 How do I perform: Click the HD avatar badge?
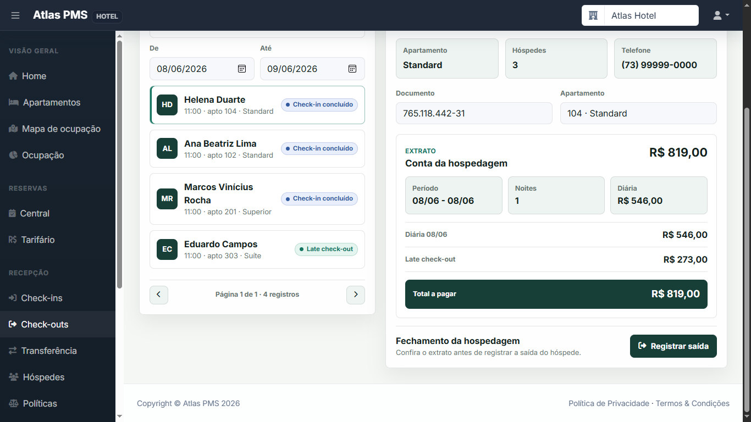pos(167,105)
